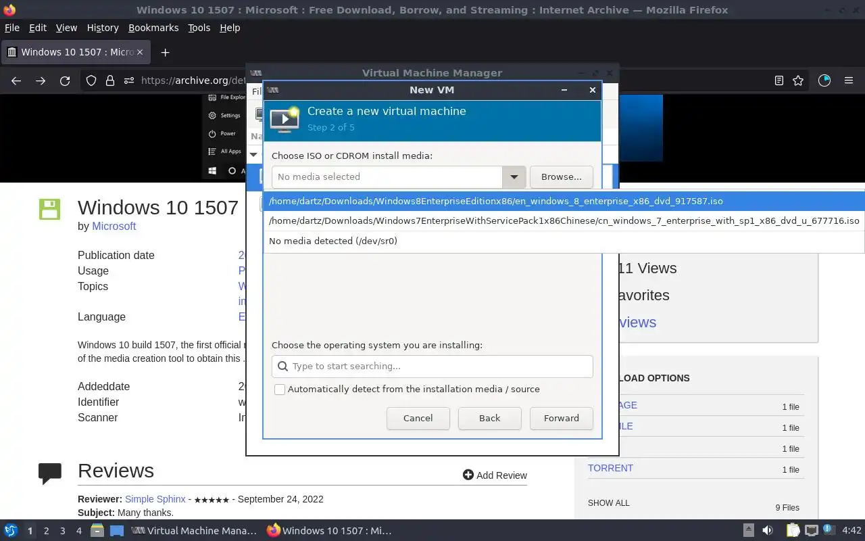Open Firefox Bookmarks menu
The width and height of the screenshot is (865, 541).
153,28
